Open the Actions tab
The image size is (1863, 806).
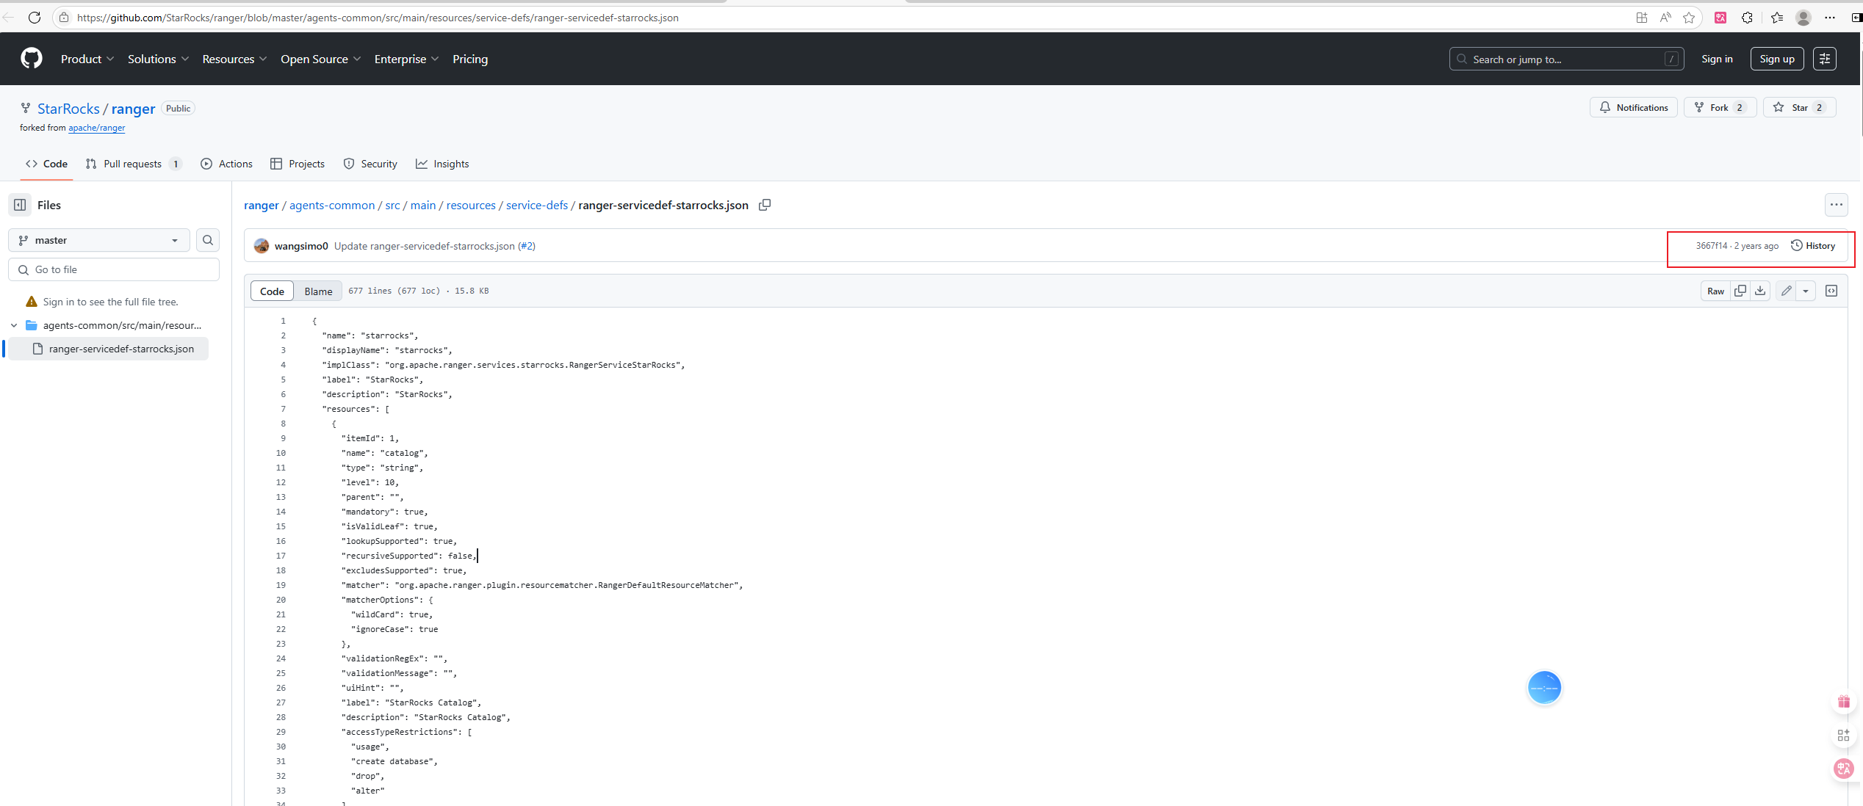pyautogui.click(x=226, y=164)
